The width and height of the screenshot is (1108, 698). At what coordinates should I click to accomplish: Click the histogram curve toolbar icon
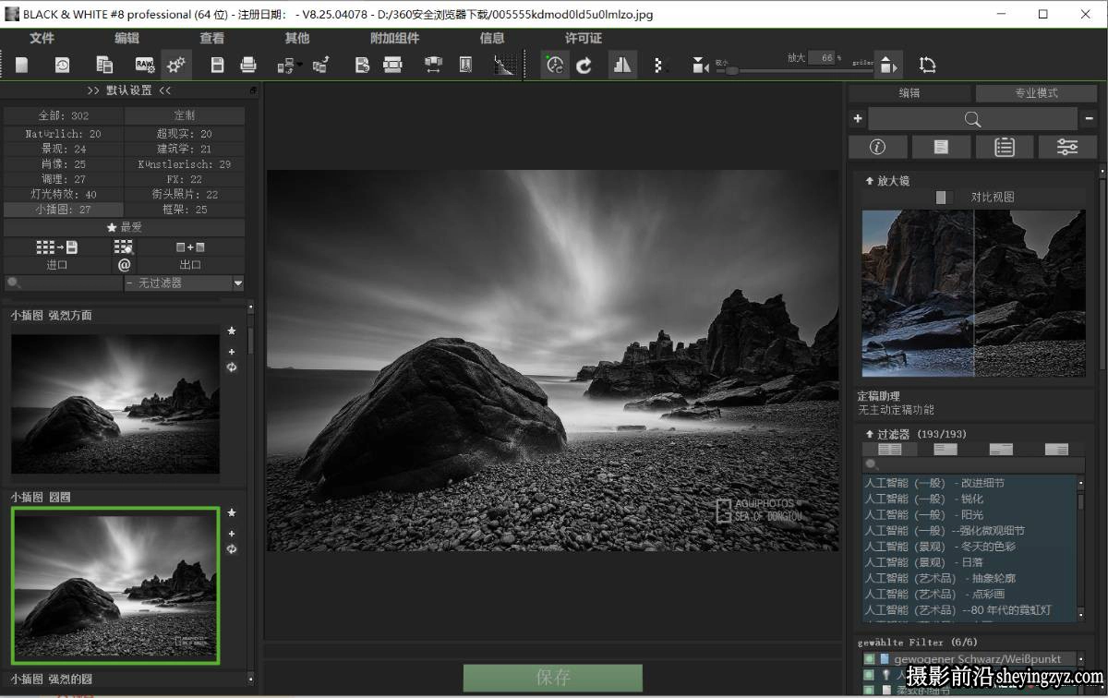504,65
